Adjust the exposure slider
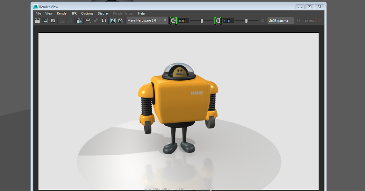365x191 pixels. click(201, 21)
